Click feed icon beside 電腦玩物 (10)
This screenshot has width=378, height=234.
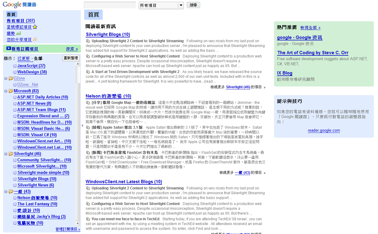pyautogui.click(x=15, y=223)
